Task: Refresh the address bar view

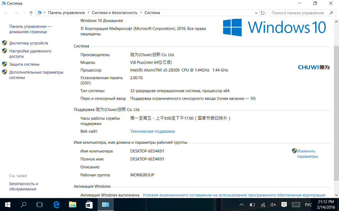Action: tap(263, 13)
